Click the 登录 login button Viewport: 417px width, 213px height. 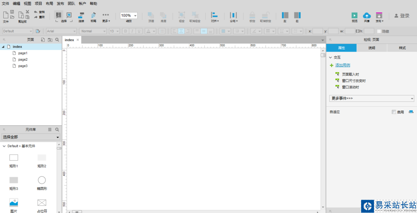pyautogui.click(x=402, y=16)
